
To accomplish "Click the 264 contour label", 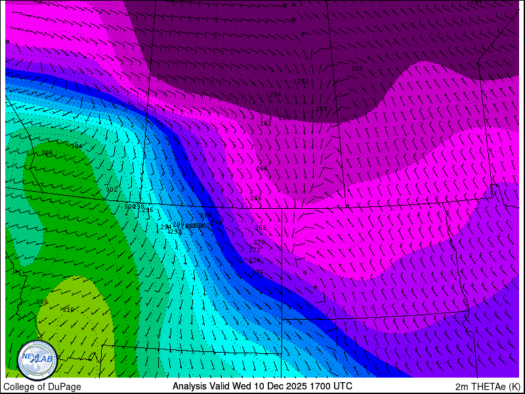I will pos(262,168).
